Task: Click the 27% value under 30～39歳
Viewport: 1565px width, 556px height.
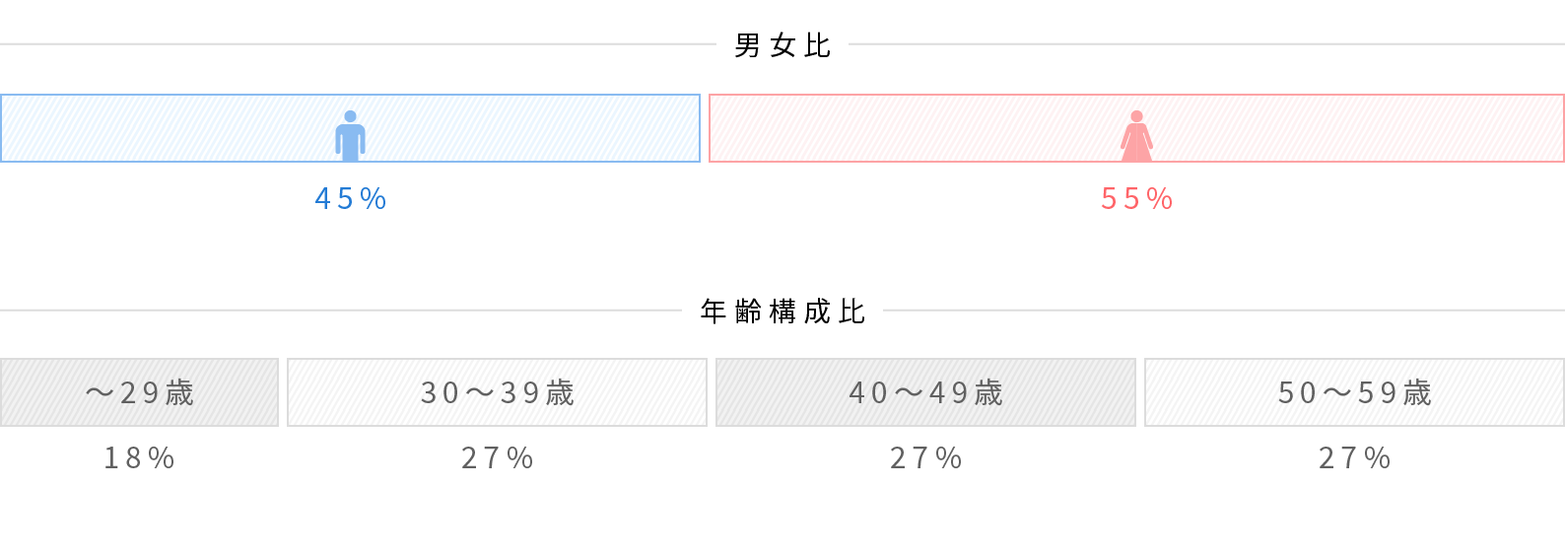Action: coord(497,458)
